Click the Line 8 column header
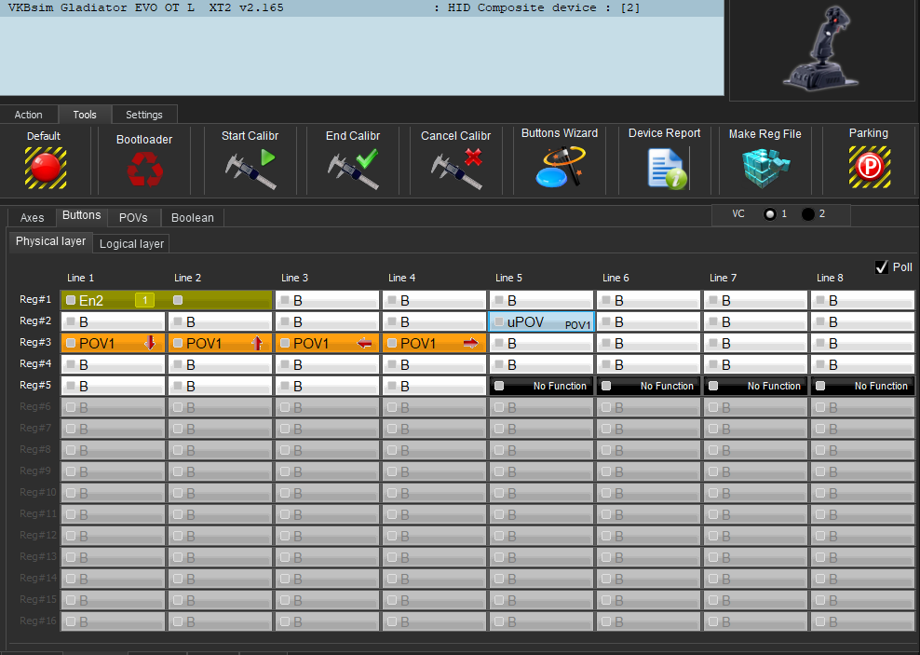 830,278
